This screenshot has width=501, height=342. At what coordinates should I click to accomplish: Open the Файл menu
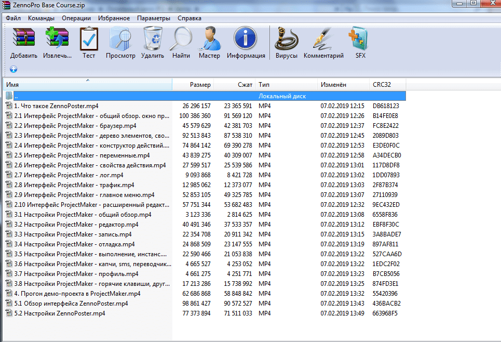click(13, 18)
